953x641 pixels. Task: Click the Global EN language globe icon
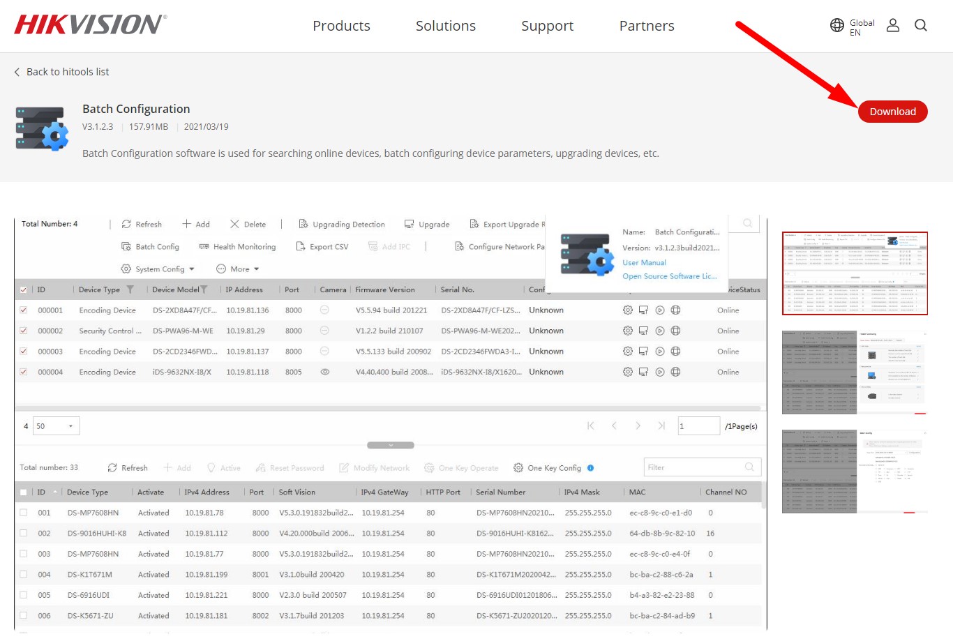837,26
